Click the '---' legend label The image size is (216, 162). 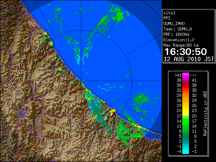click(x=193, y=75)
